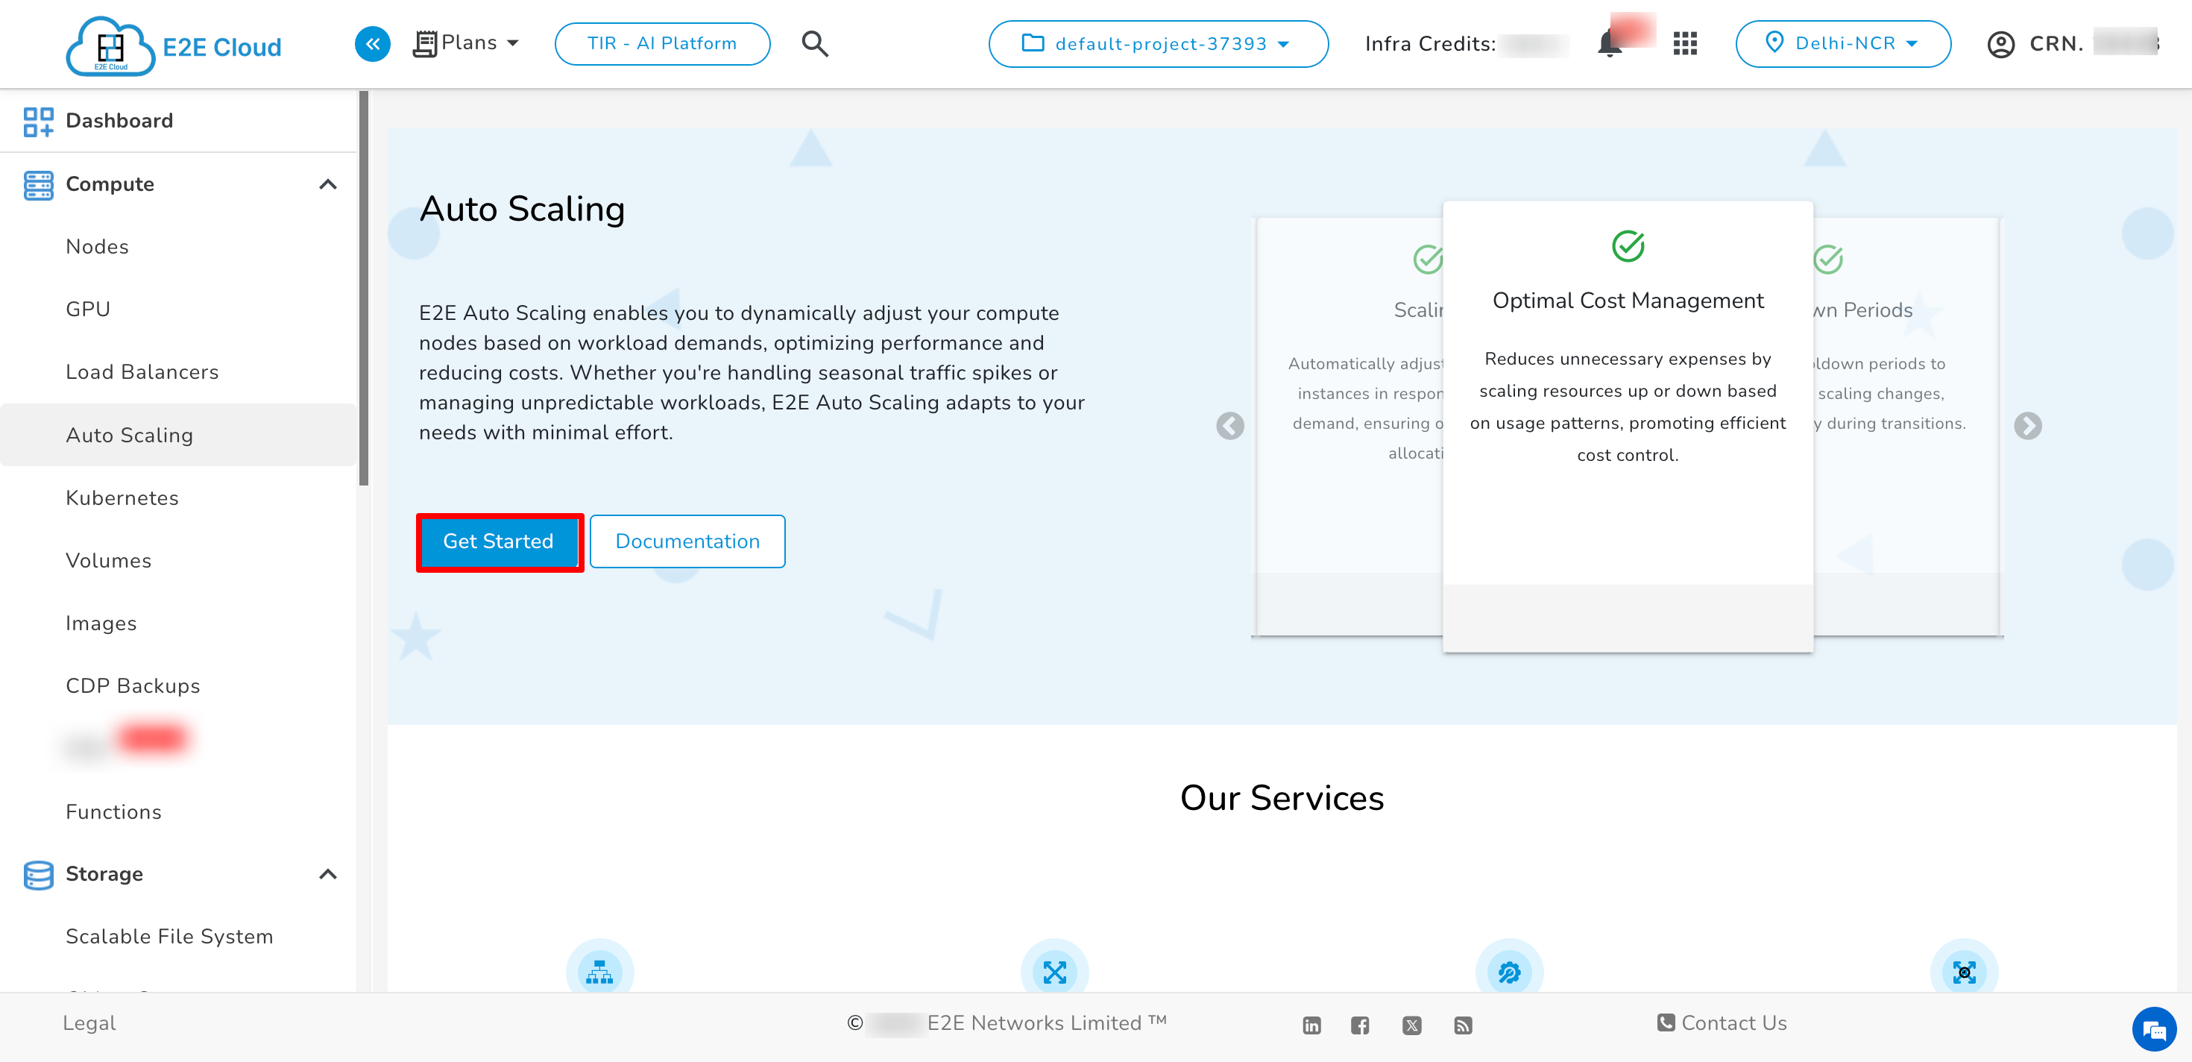This screenshot has width=2192, height=1062.
Task: Select the Compute icon in the sidebar
Action: tap(38, 183)
